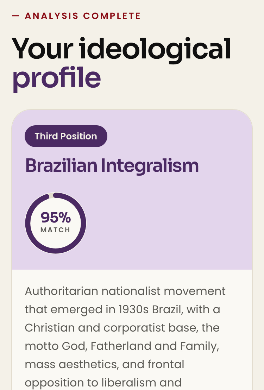Click the word 'Integralism' in the title
The image size is (264, 390).
tap(150, 166)
